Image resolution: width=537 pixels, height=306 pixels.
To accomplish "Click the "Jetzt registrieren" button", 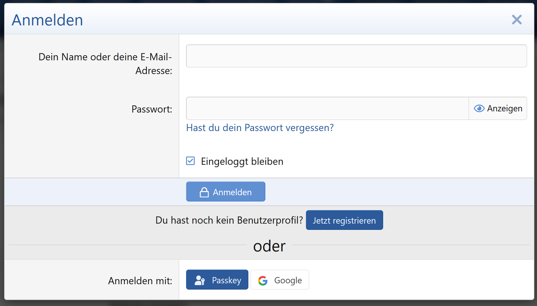I will click(344, 220).
